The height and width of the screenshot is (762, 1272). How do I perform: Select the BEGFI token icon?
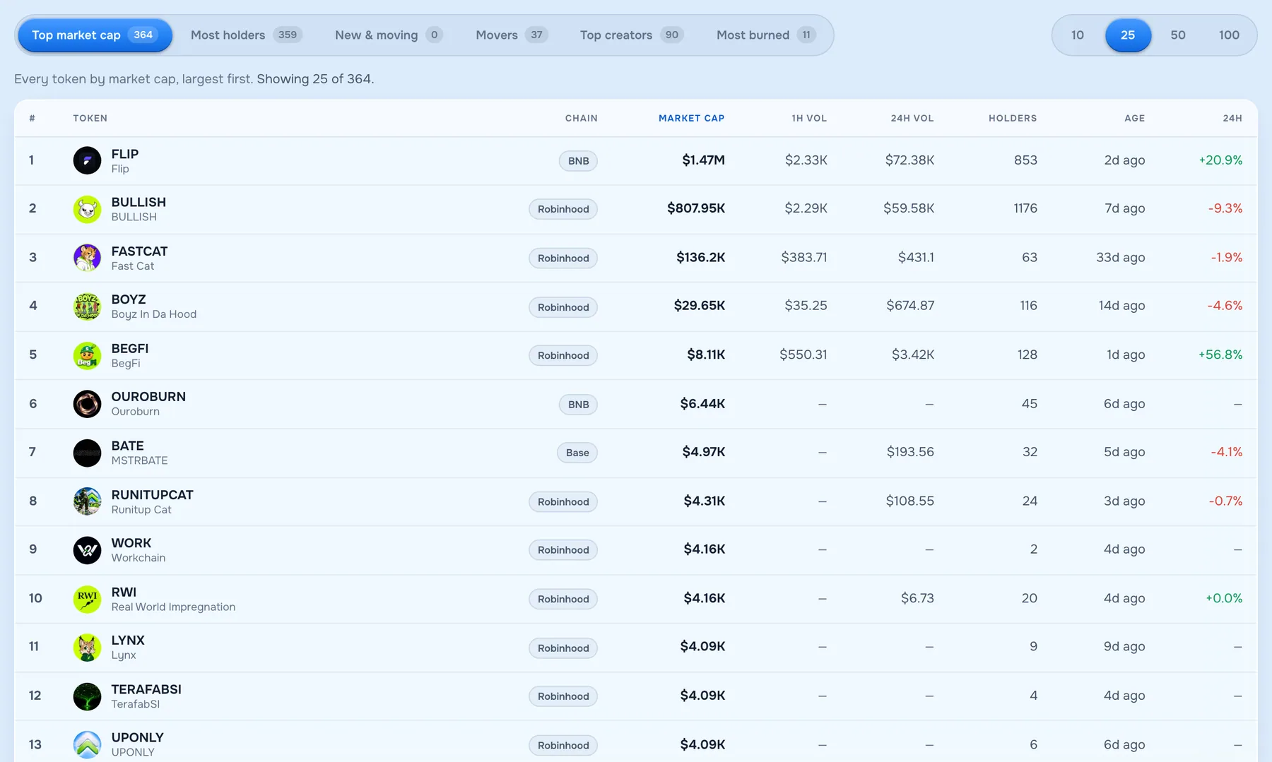coord(87,355)
